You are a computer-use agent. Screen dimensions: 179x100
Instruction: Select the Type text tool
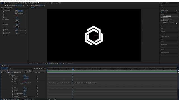coord(26,3)
